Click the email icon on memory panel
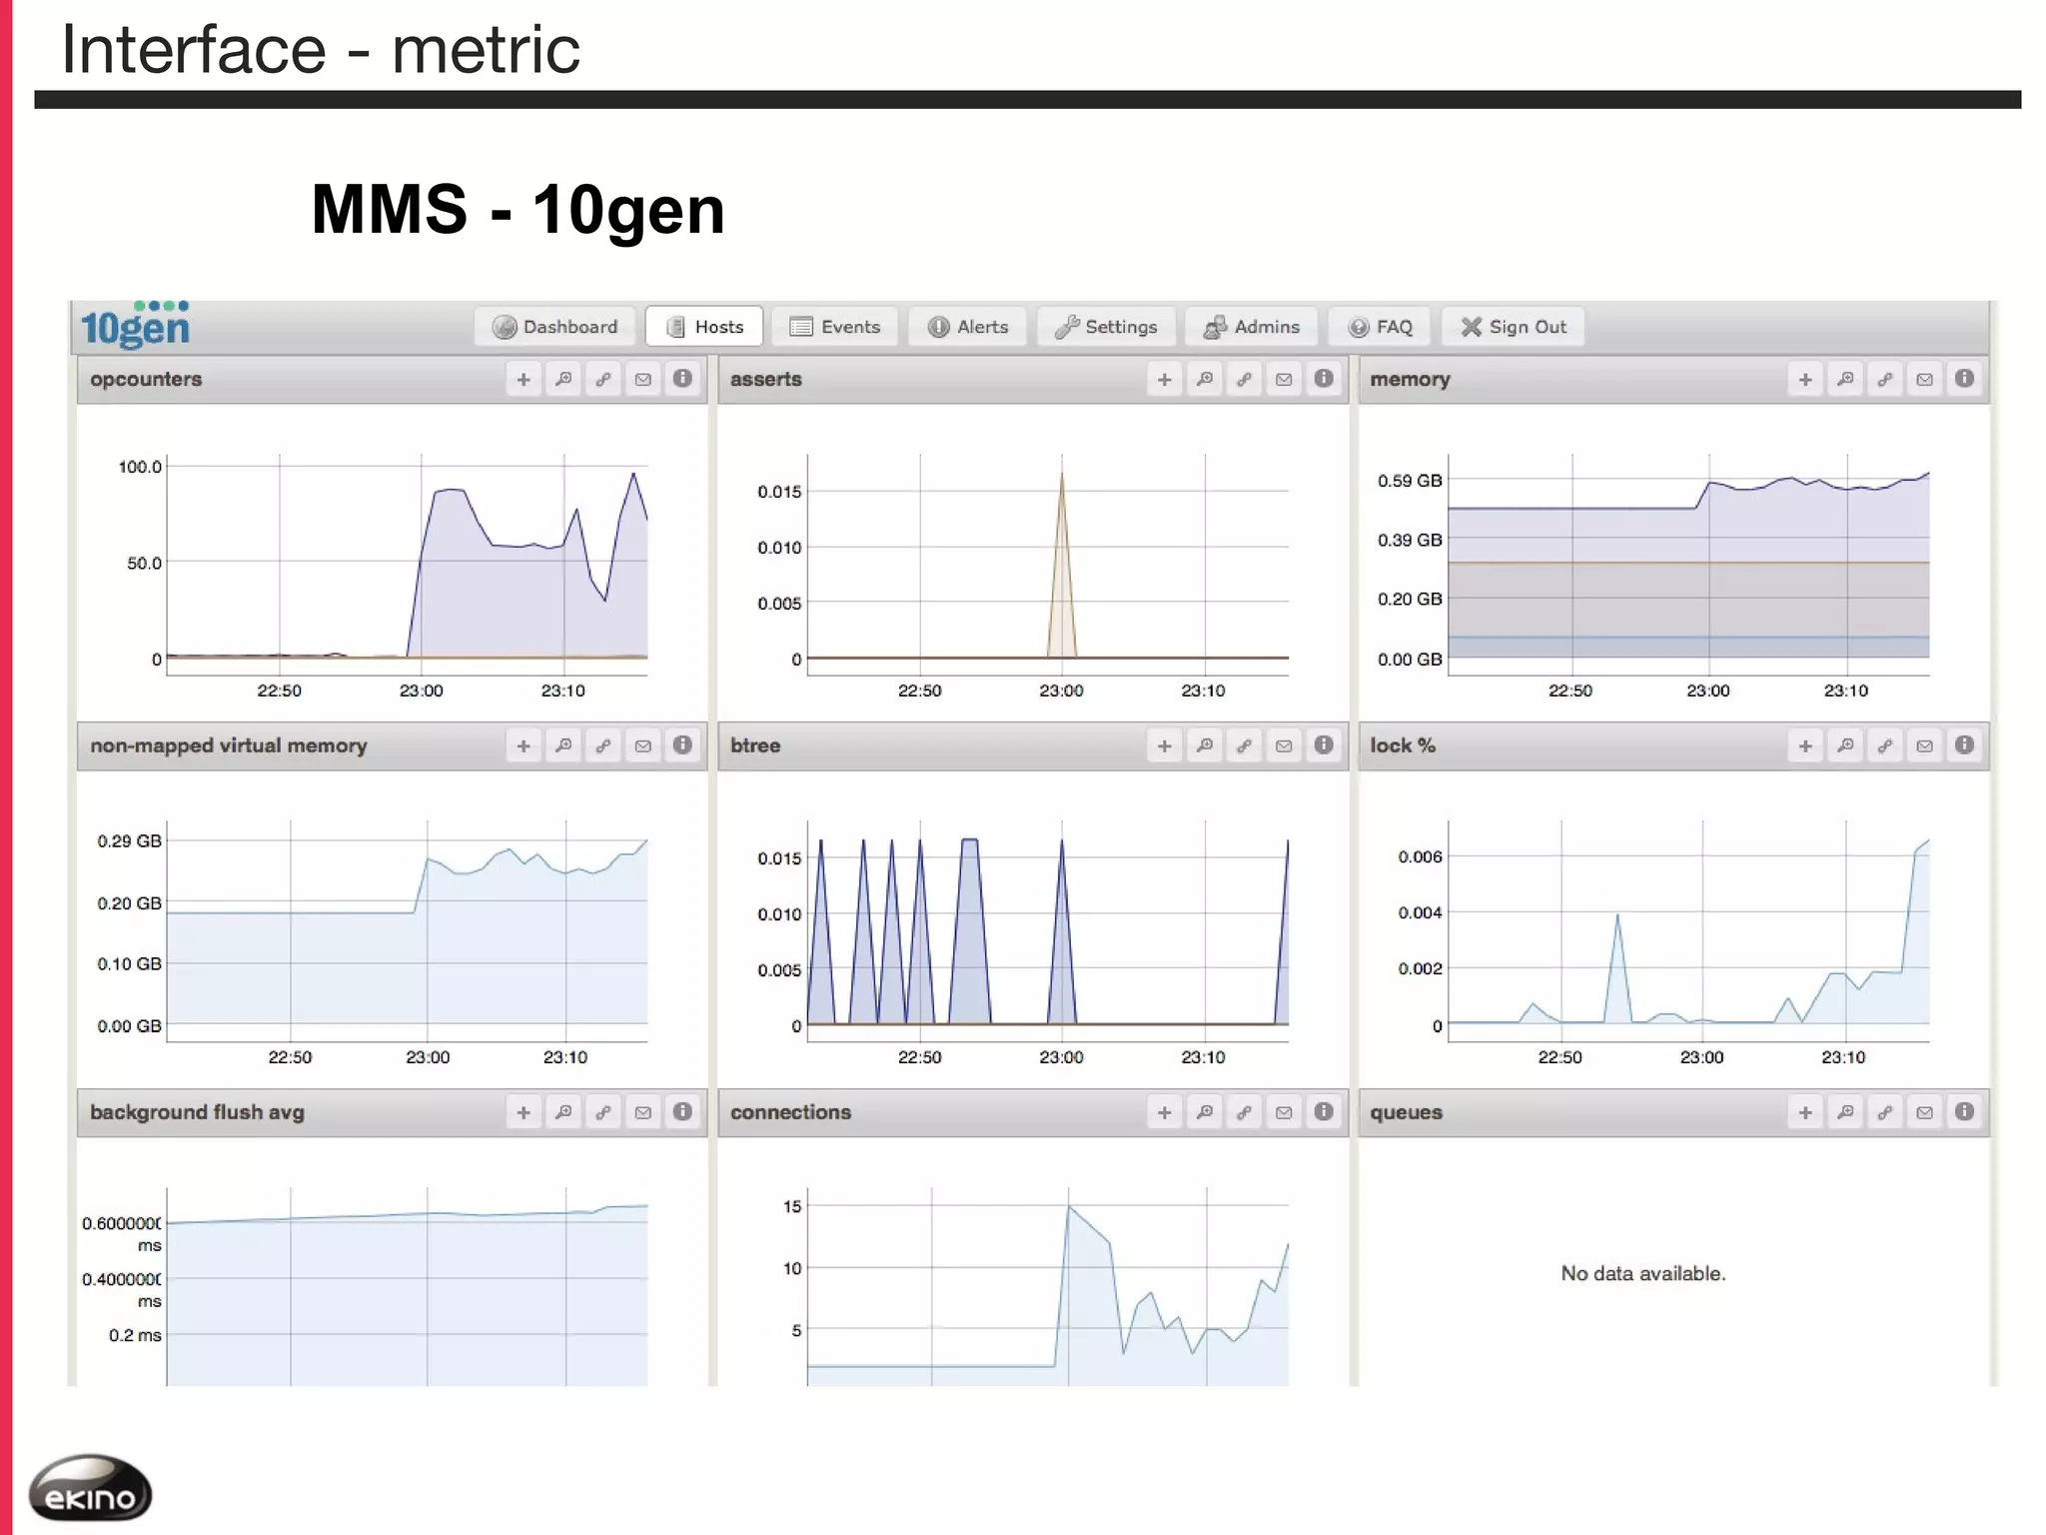This screenshot has height=1535, width=2046. pyautogui.click(x=1925, y=380)
